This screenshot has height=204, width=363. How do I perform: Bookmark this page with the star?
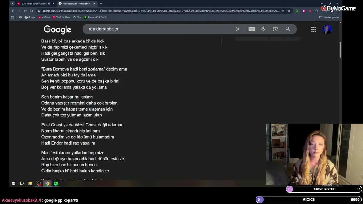click(289, 11)
